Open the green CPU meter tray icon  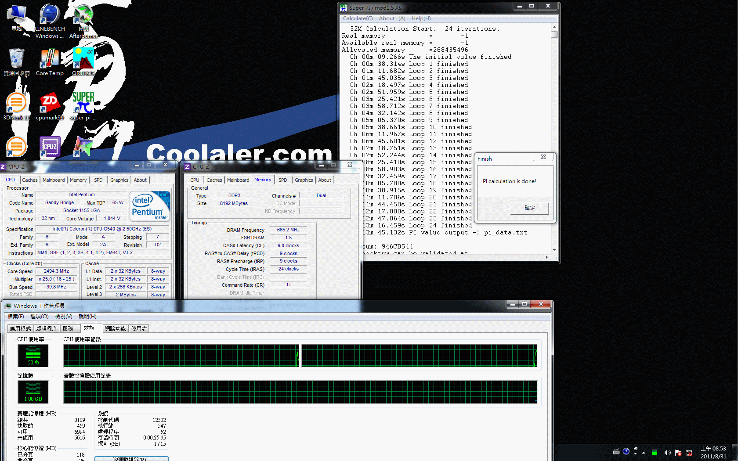pos(655,453)
